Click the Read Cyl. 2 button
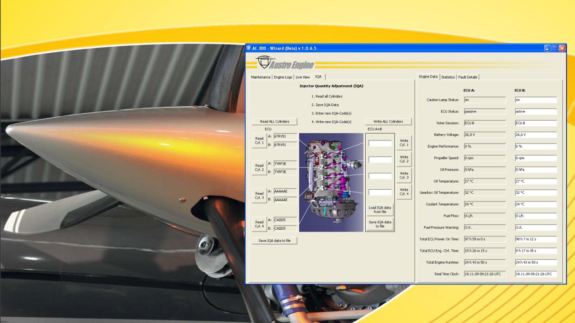 (259, 167)
